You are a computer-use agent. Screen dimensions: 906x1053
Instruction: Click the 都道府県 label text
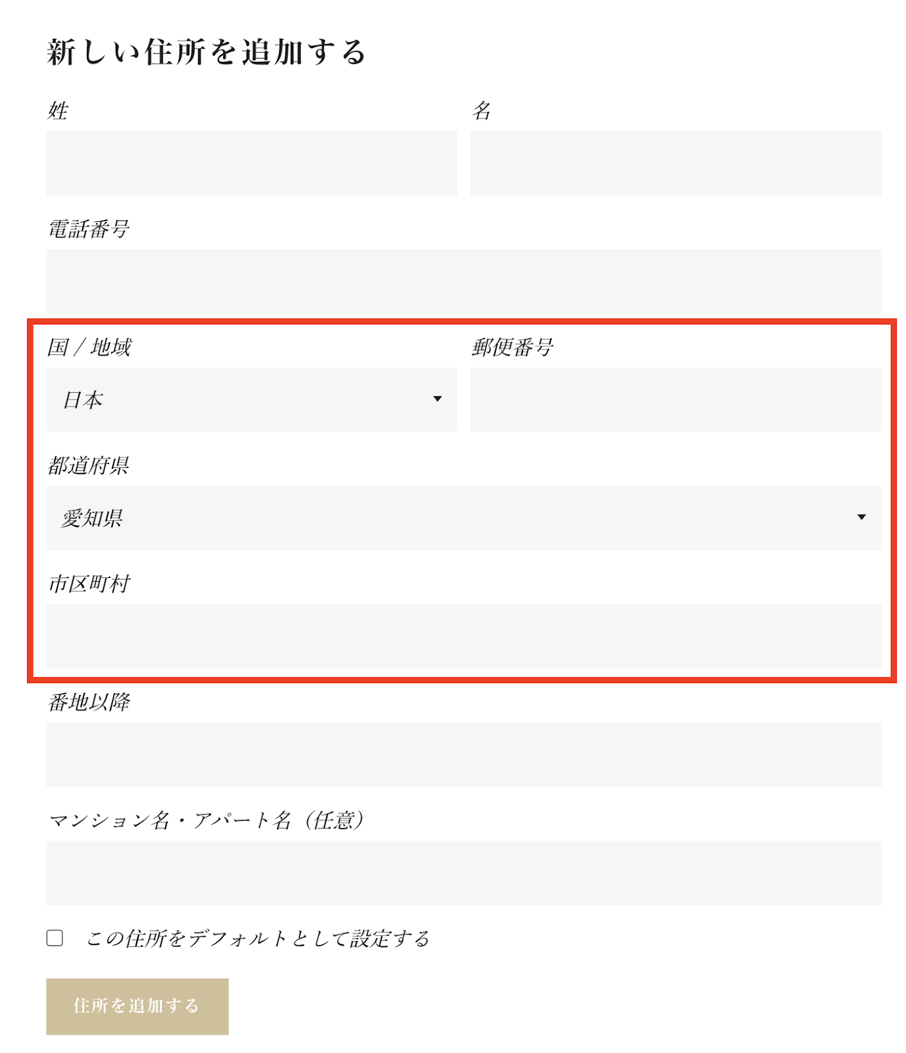pyautogui.click(x=89, y=465)
